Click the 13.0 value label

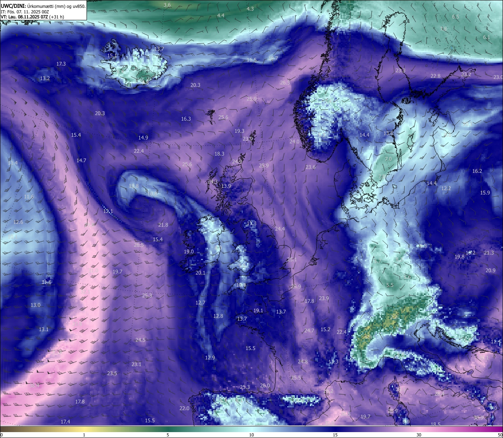[x=35, y=305]
